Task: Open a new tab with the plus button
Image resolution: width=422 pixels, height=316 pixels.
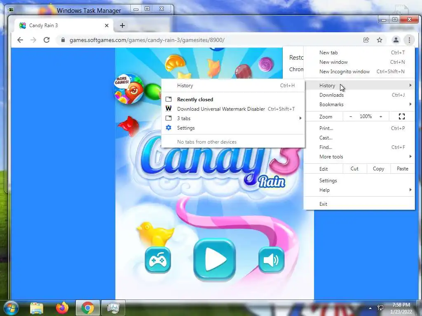Action: pos(122,26)
